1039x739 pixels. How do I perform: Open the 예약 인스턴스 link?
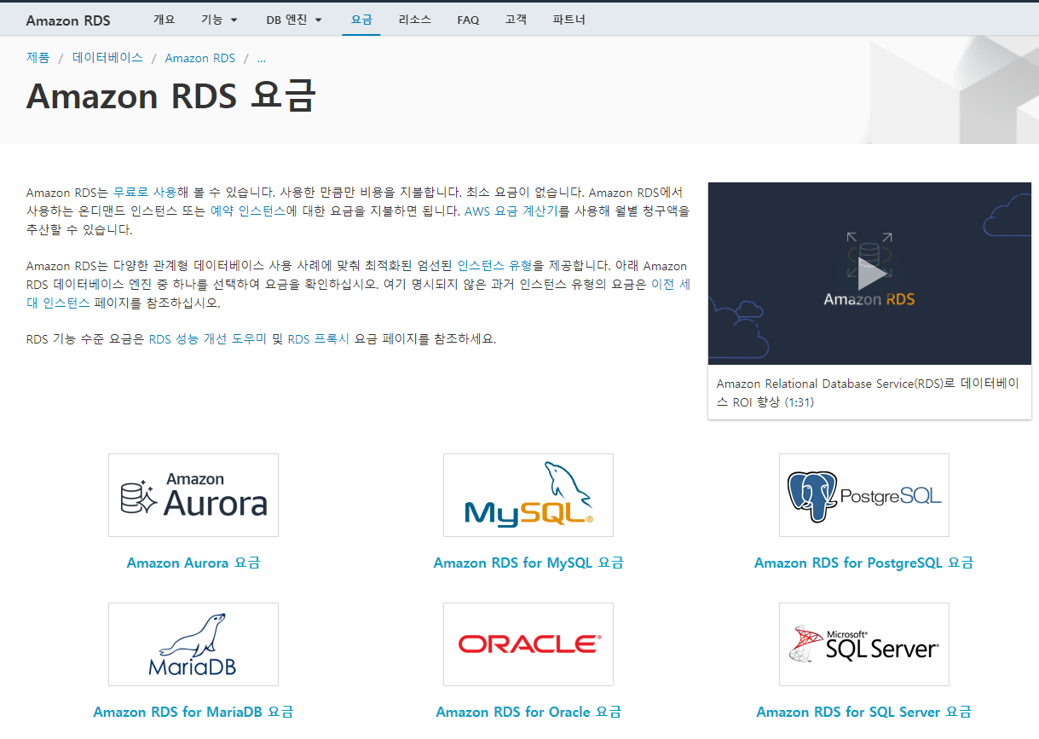(247, 211)
